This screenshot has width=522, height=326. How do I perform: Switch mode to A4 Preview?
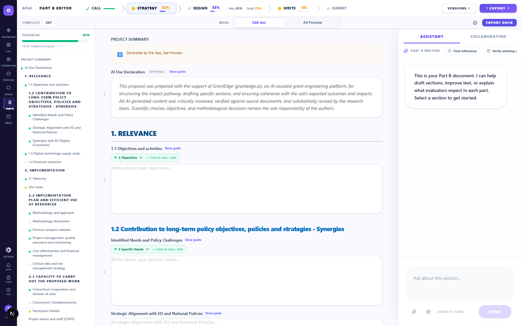click(312, 23)
